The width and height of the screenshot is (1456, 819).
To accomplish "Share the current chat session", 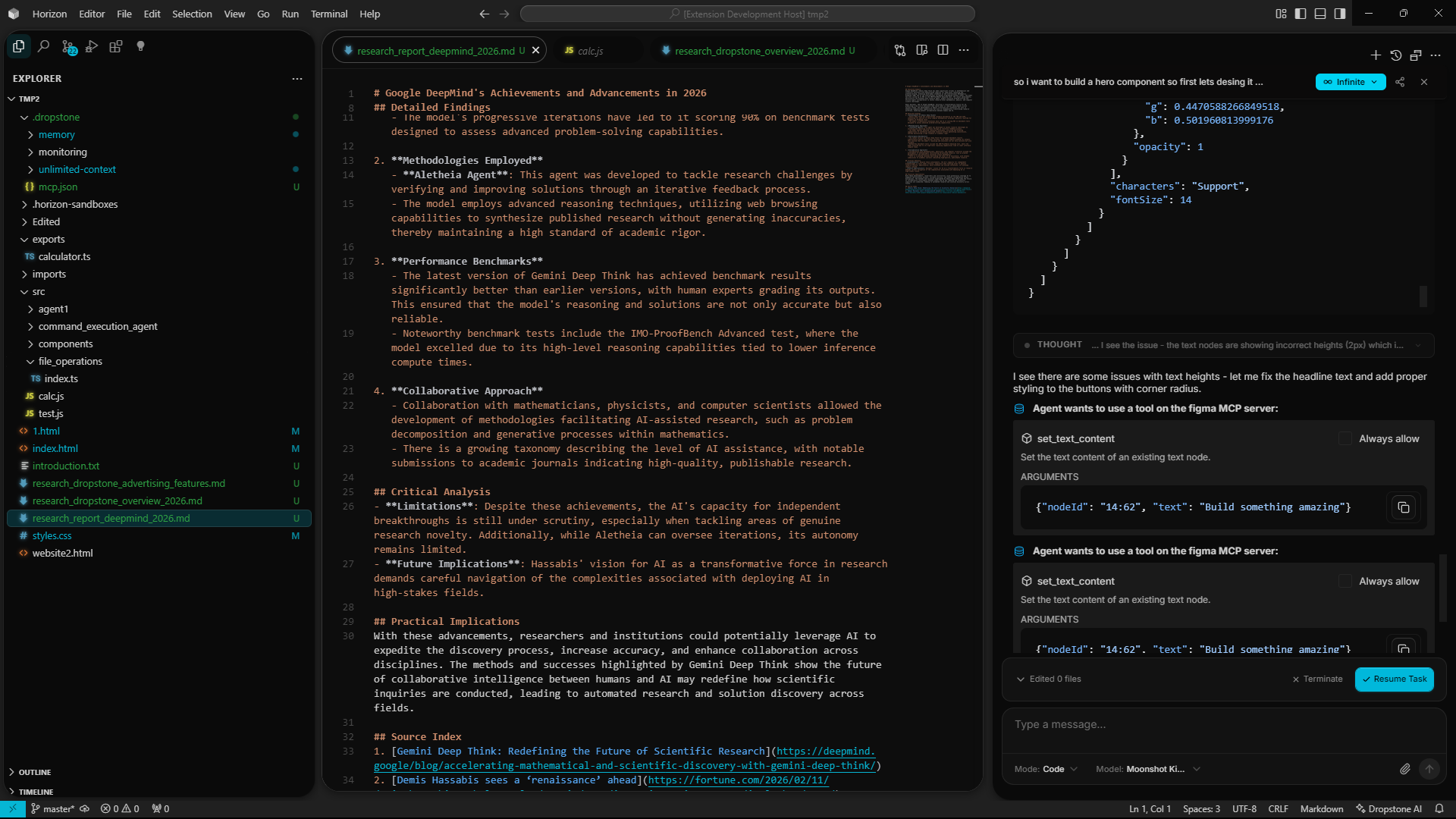I will [1399, 81].
